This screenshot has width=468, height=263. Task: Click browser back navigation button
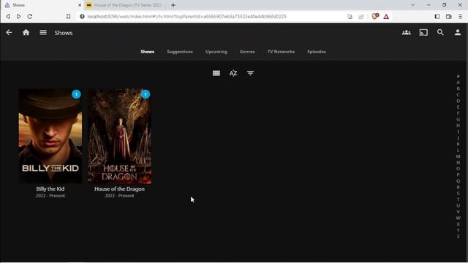pos(8,16)
